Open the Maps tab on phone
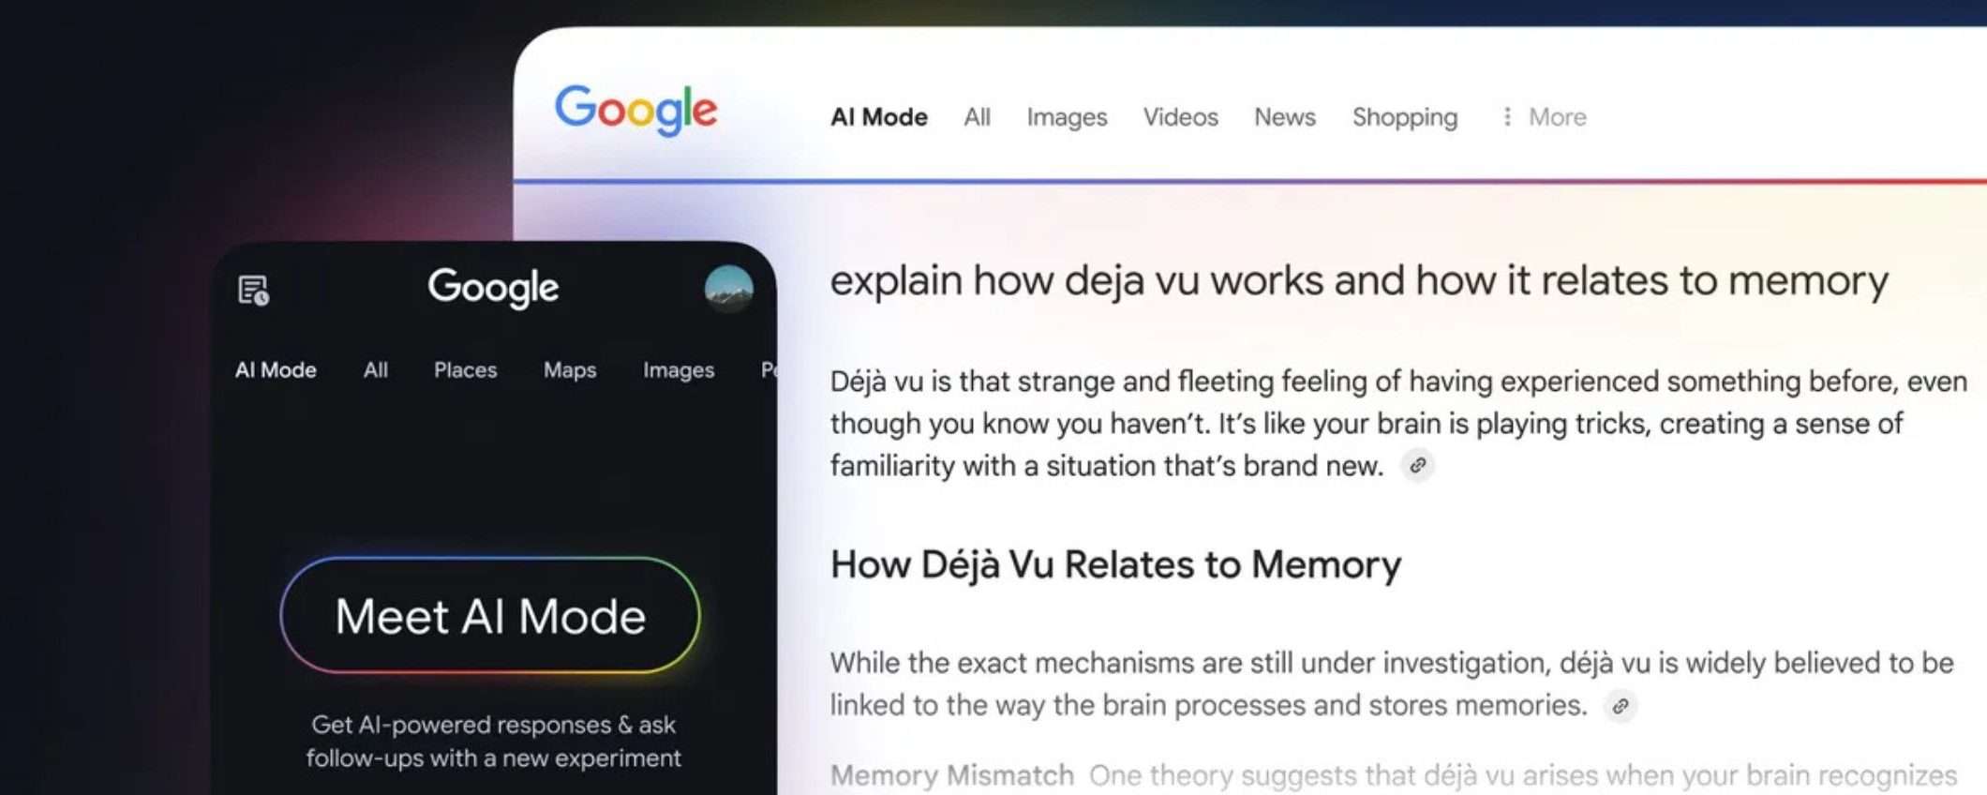 pos(570,370)
